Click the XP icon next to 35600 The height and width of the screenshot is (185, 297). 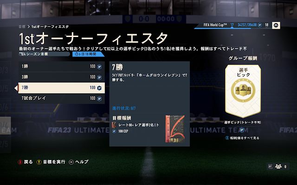coord(260,25)
